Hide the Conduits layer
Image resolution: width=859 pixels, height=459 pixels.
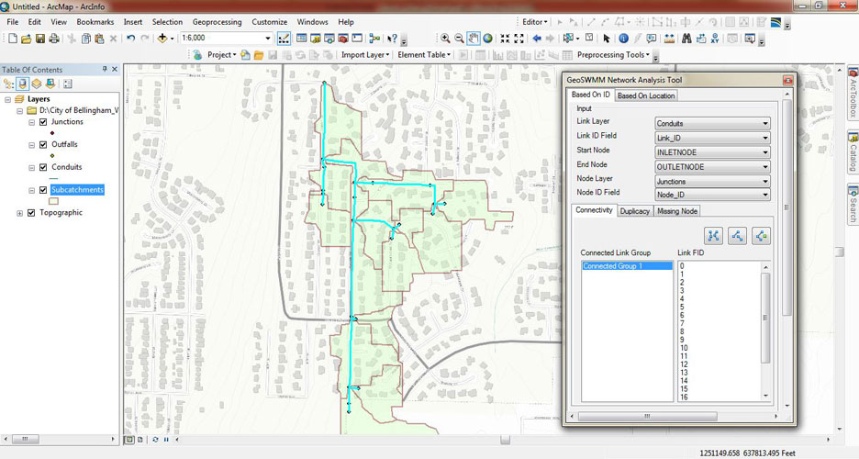tap(43, 167)
